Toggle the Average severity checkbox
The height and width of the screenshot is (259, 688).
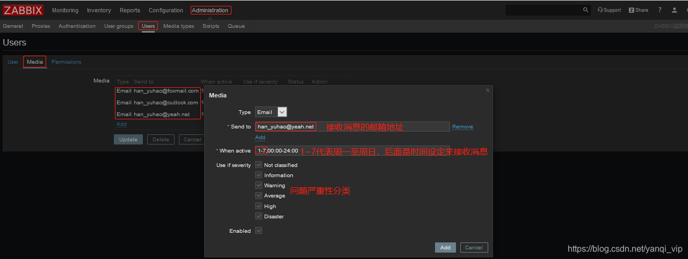[x=259, y=196]
